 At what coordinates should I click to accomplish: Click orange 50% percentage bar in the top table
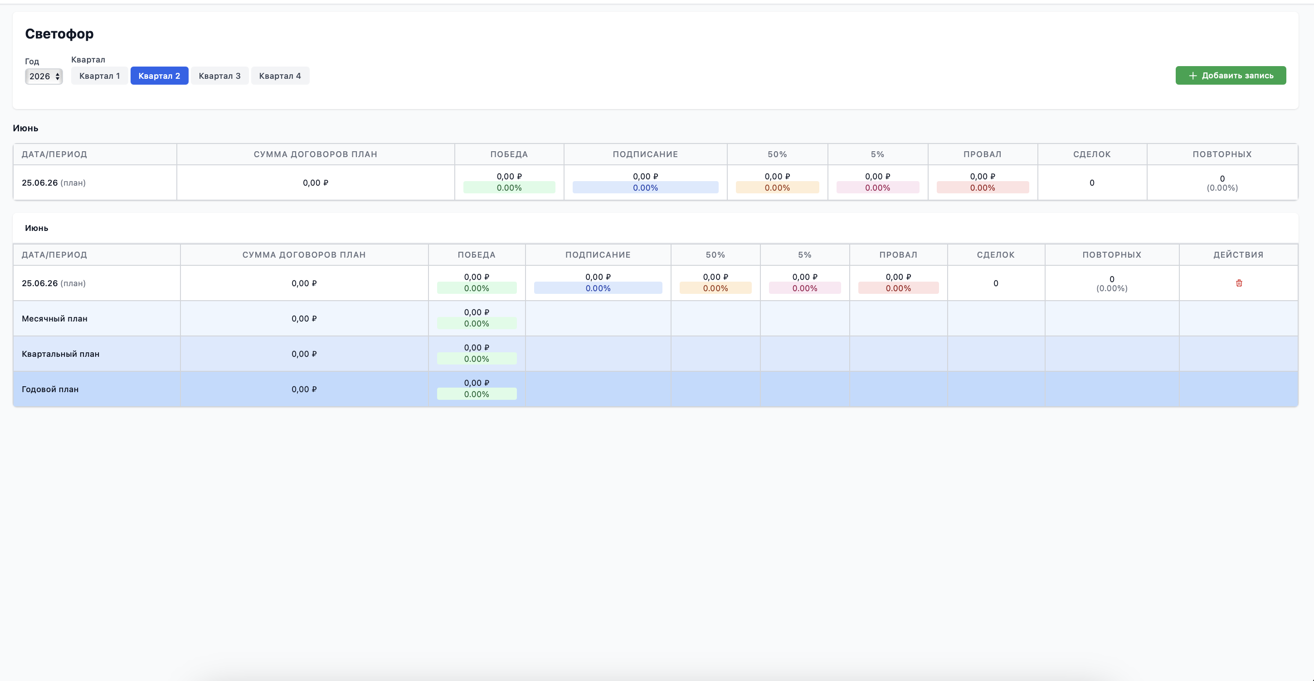[777, 187]
